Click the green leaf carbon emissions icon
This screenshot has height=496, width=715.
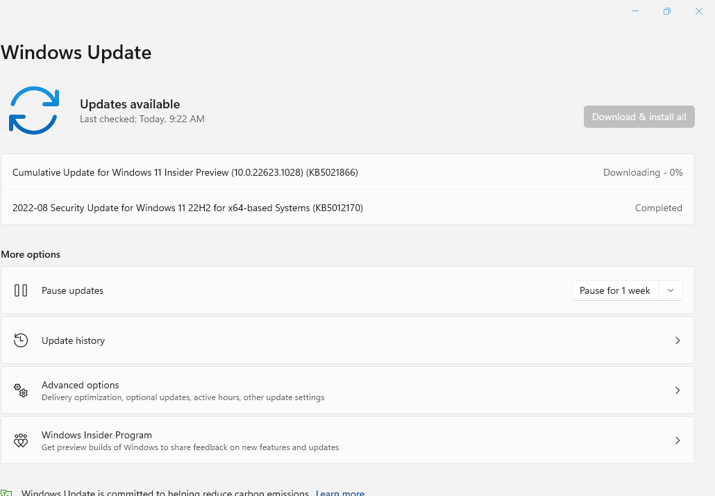click(x=6, y=493)
